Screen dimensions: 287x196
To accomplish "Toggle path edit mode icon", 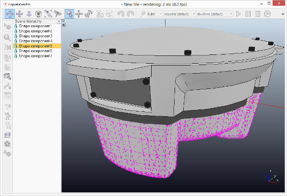I will point(8,86).
